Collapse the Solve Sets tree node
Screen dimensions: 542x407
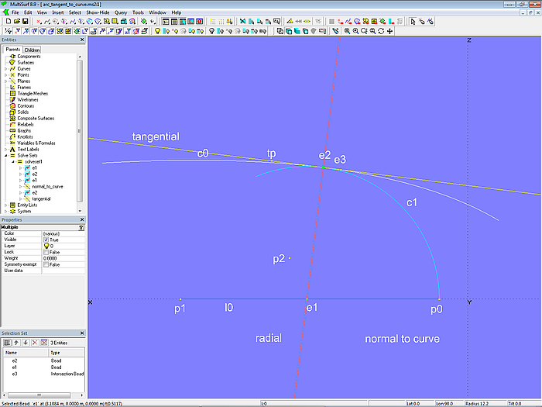[x=5, y=155]
